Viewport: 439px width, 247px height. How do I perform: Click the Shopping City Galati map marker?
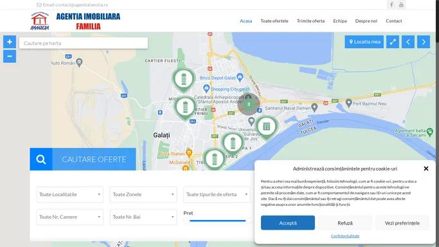pos(206,89)
